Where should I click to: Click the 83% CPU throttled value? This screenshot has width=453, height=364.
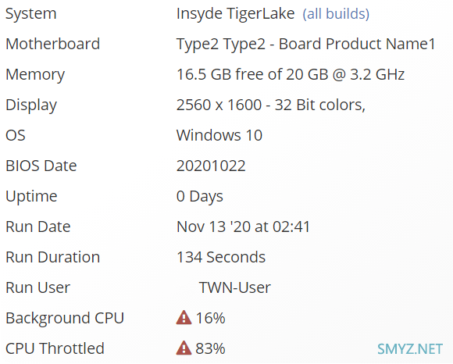click(x=210, y=348)
